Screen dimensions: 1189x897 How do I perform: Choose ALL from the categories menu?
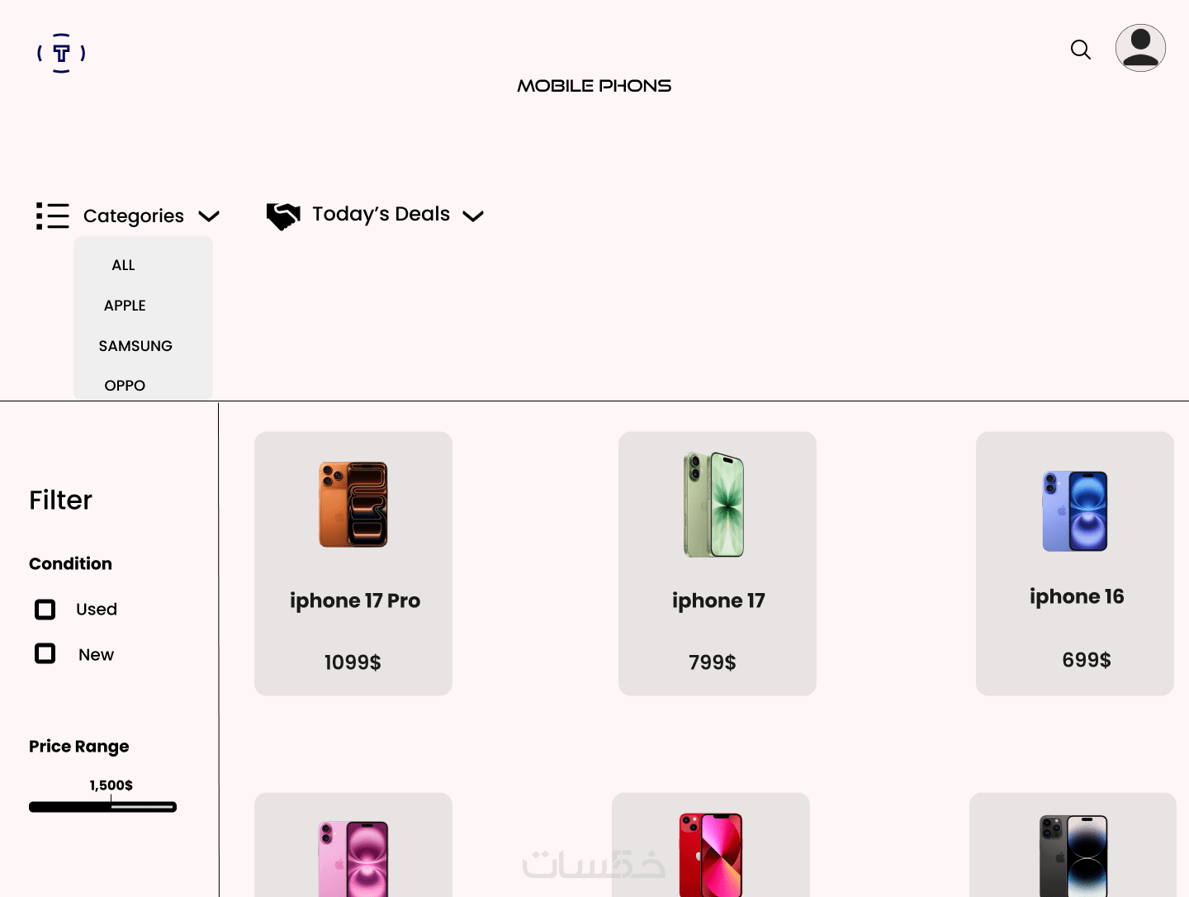pos(123,265)
